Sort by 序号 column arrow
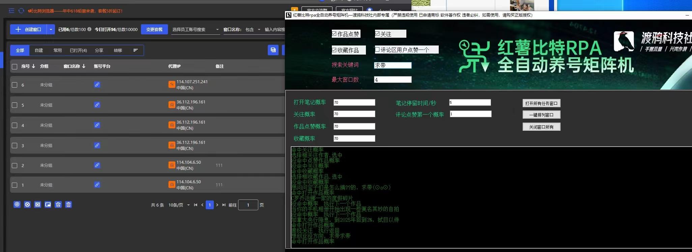 (33, 66)
